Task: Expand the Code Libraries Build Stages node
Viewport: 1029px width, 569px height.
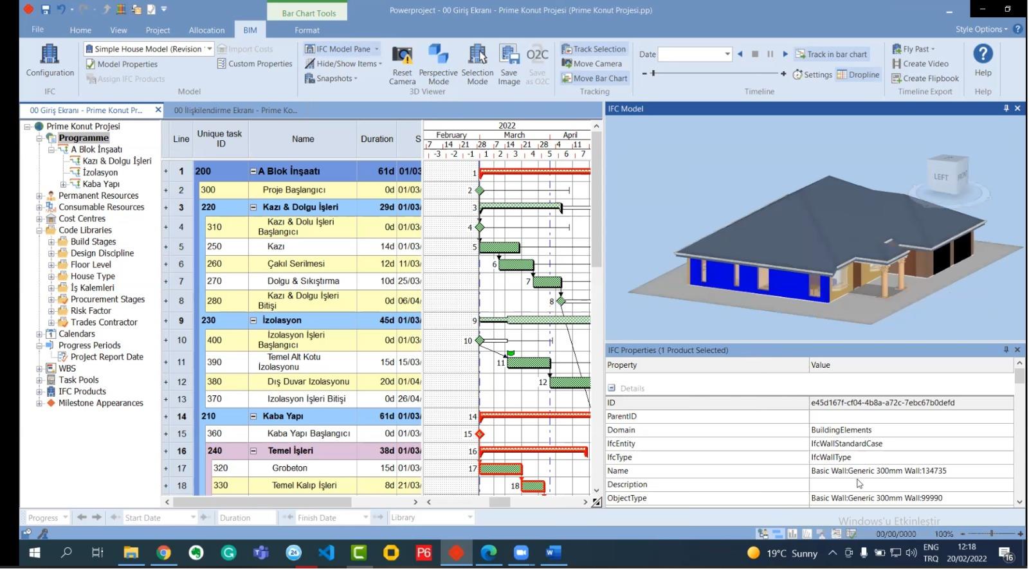Action: click(x=51, y=242)
